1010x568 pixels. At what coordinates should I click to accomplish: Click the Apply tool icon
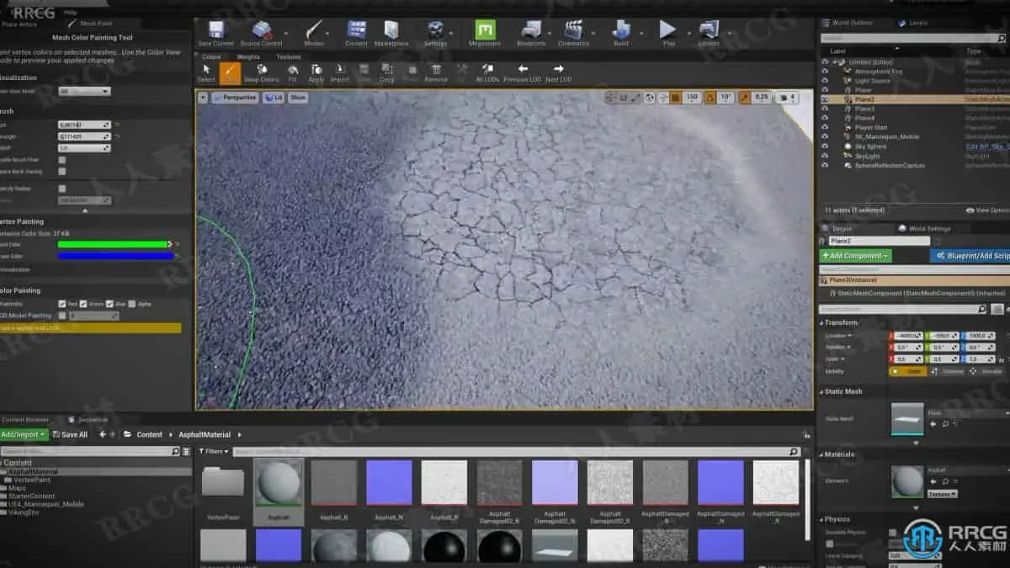coord(316,73)
